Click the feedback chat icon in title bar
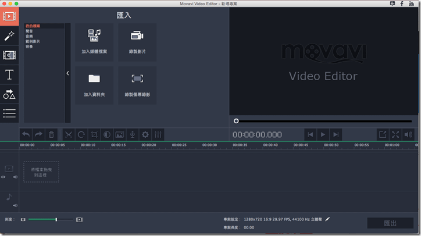 click(393, 3)
